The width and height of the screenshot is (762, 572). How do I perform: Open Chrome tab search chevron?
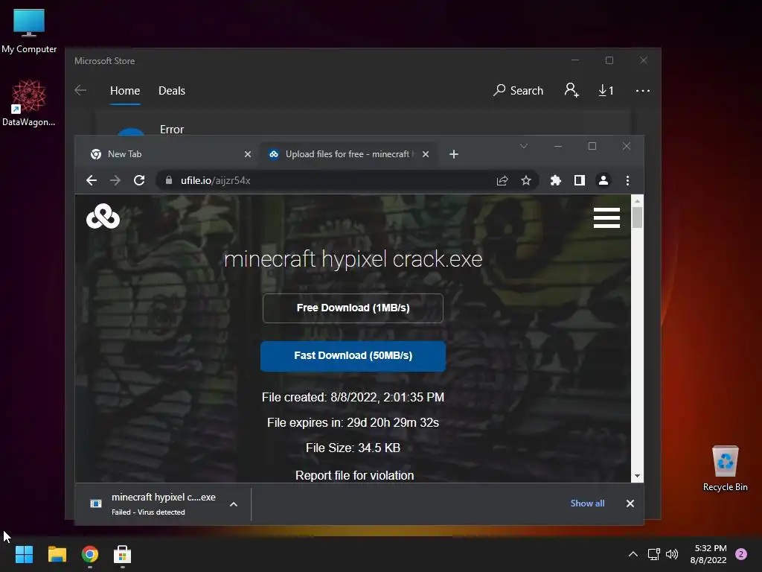pos(523,146)
